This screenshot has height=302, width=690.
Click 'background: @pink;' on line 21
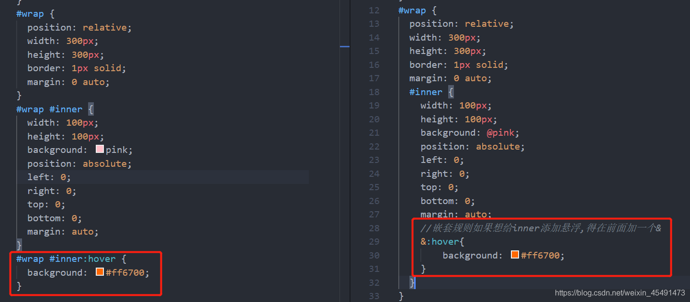tap(470, 132)
